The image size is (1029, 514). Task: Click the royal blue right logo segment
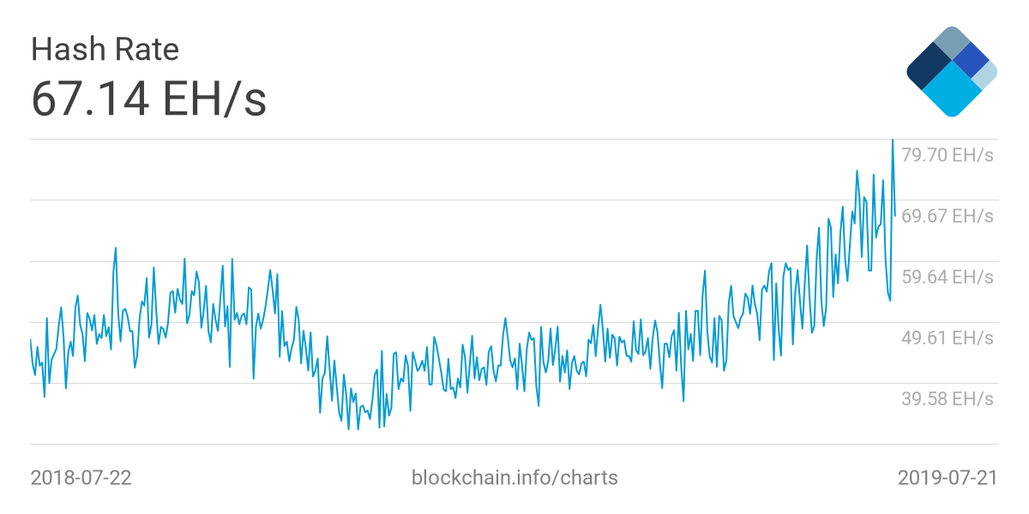click(x=971, y=59)
